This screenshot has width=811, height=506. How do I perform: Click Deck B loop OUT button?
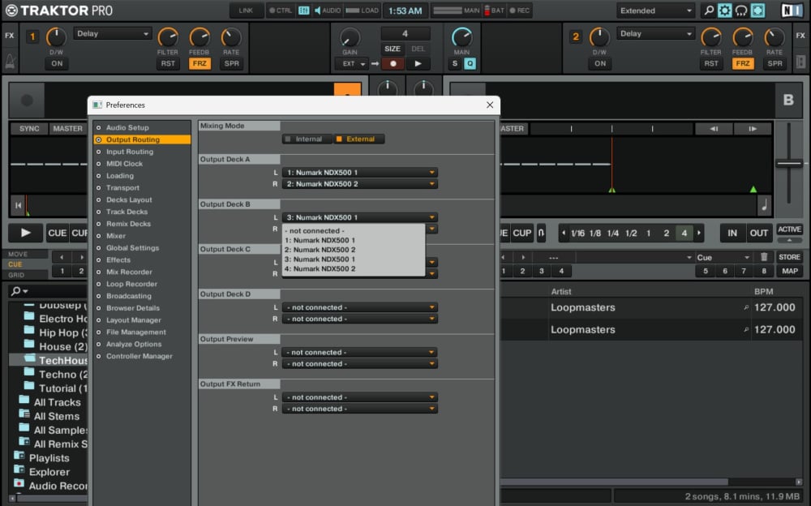[x=759, y=233]
